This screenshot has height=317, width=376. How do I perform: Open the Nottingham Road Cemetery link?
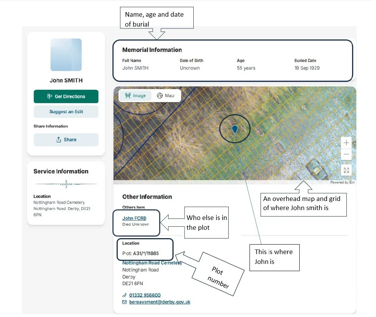tap(152, 263)
